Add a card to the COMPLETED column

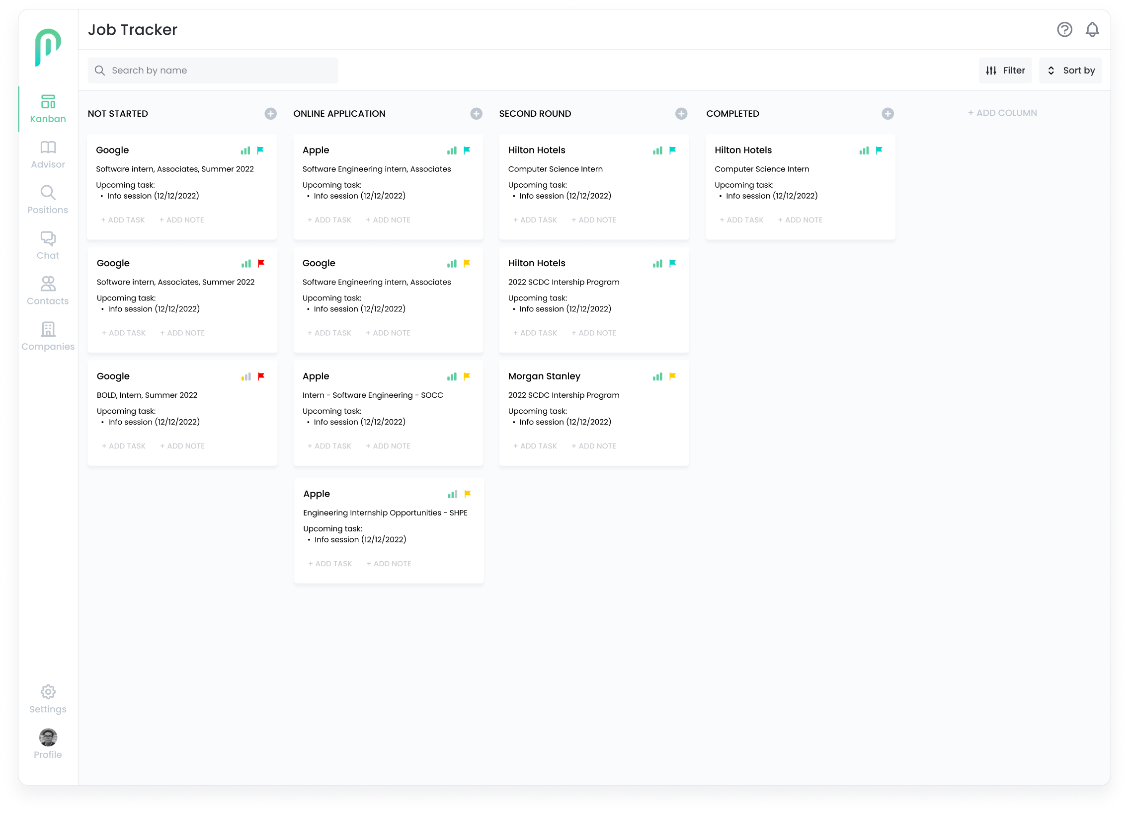click(x=887, y=113)
